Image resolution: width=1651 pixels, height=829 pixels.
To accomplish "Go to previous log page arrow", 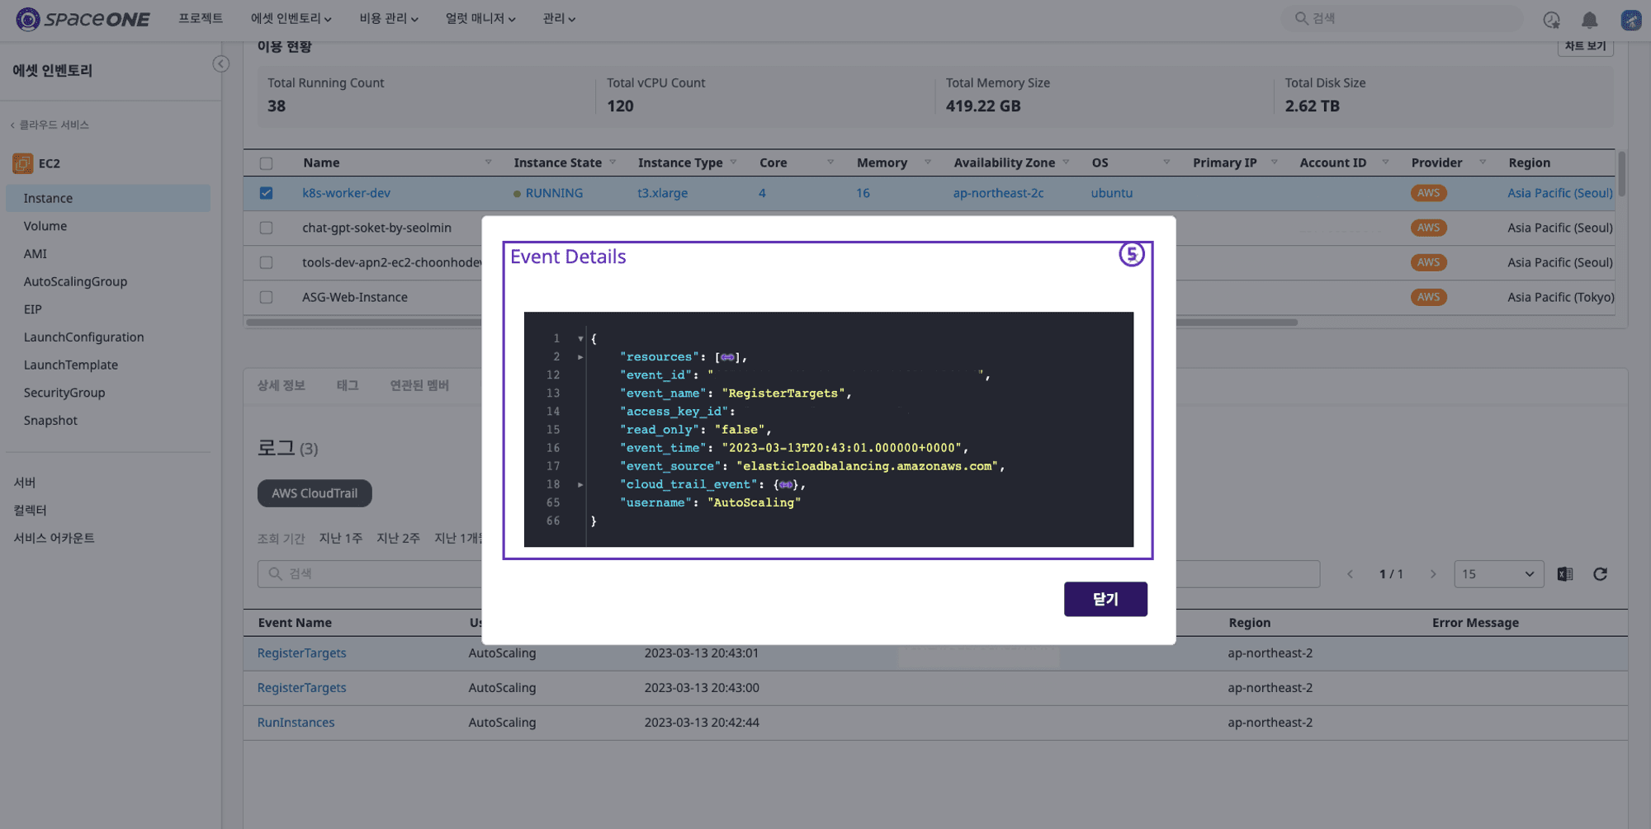I will (x=1350, y=573).
